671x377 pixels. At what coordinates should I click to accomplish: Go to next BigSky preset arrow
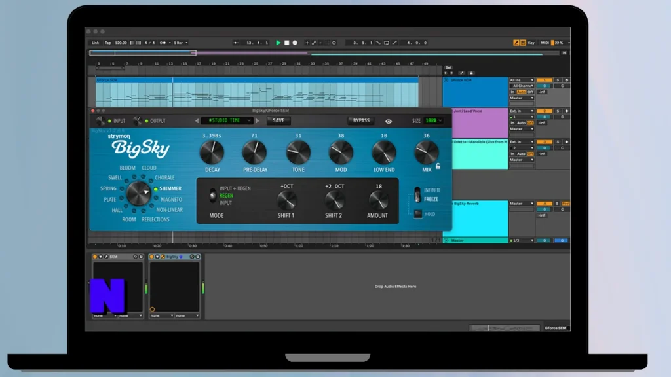(x=257, y=121)
